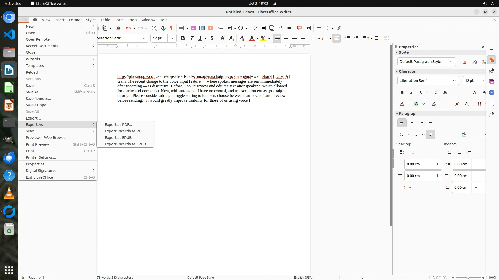
Task: Click the Clone Formatting paintbrush icon
Action: [x=118, y=28]
